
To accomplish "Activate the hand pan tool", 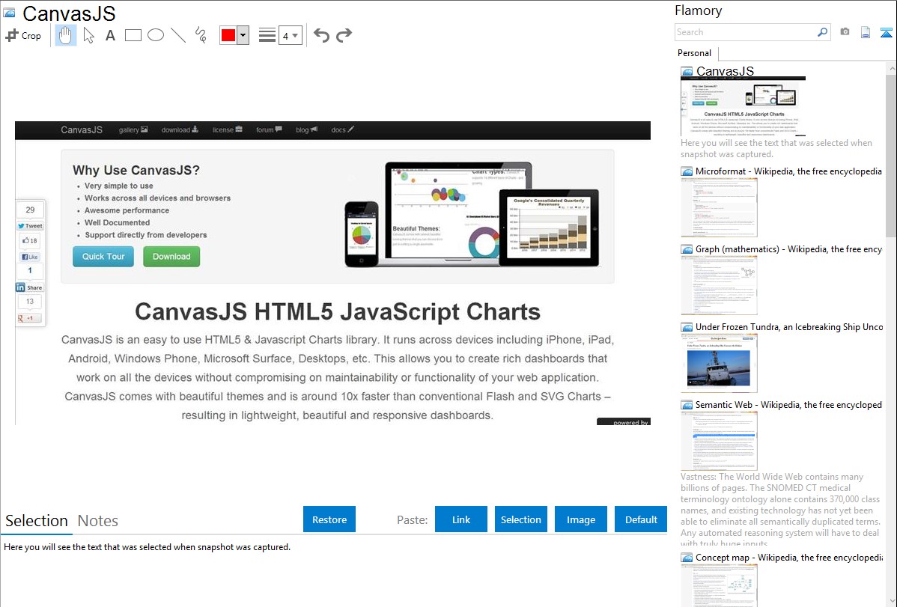I will tap(66, 35).
